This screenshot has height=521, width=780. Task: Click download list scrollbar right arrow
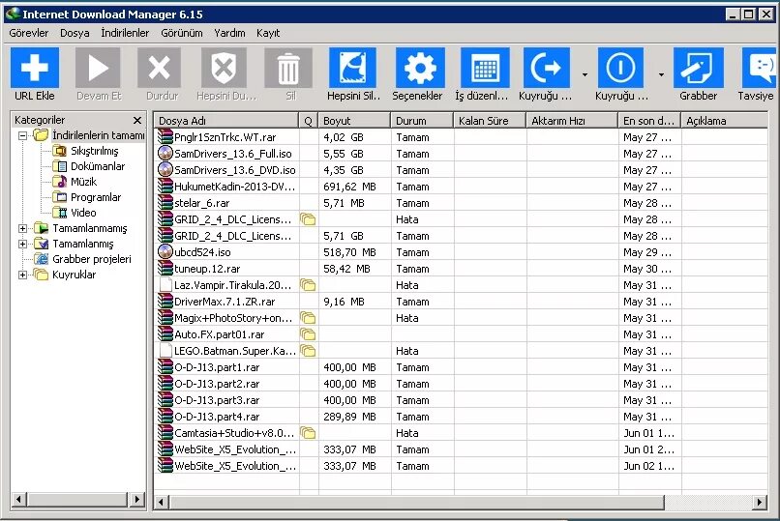click(x=759, y=502)
